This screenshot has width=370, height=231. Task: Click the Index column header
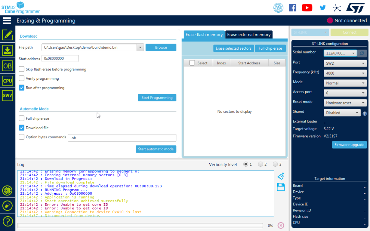click(x=221, y=63)
